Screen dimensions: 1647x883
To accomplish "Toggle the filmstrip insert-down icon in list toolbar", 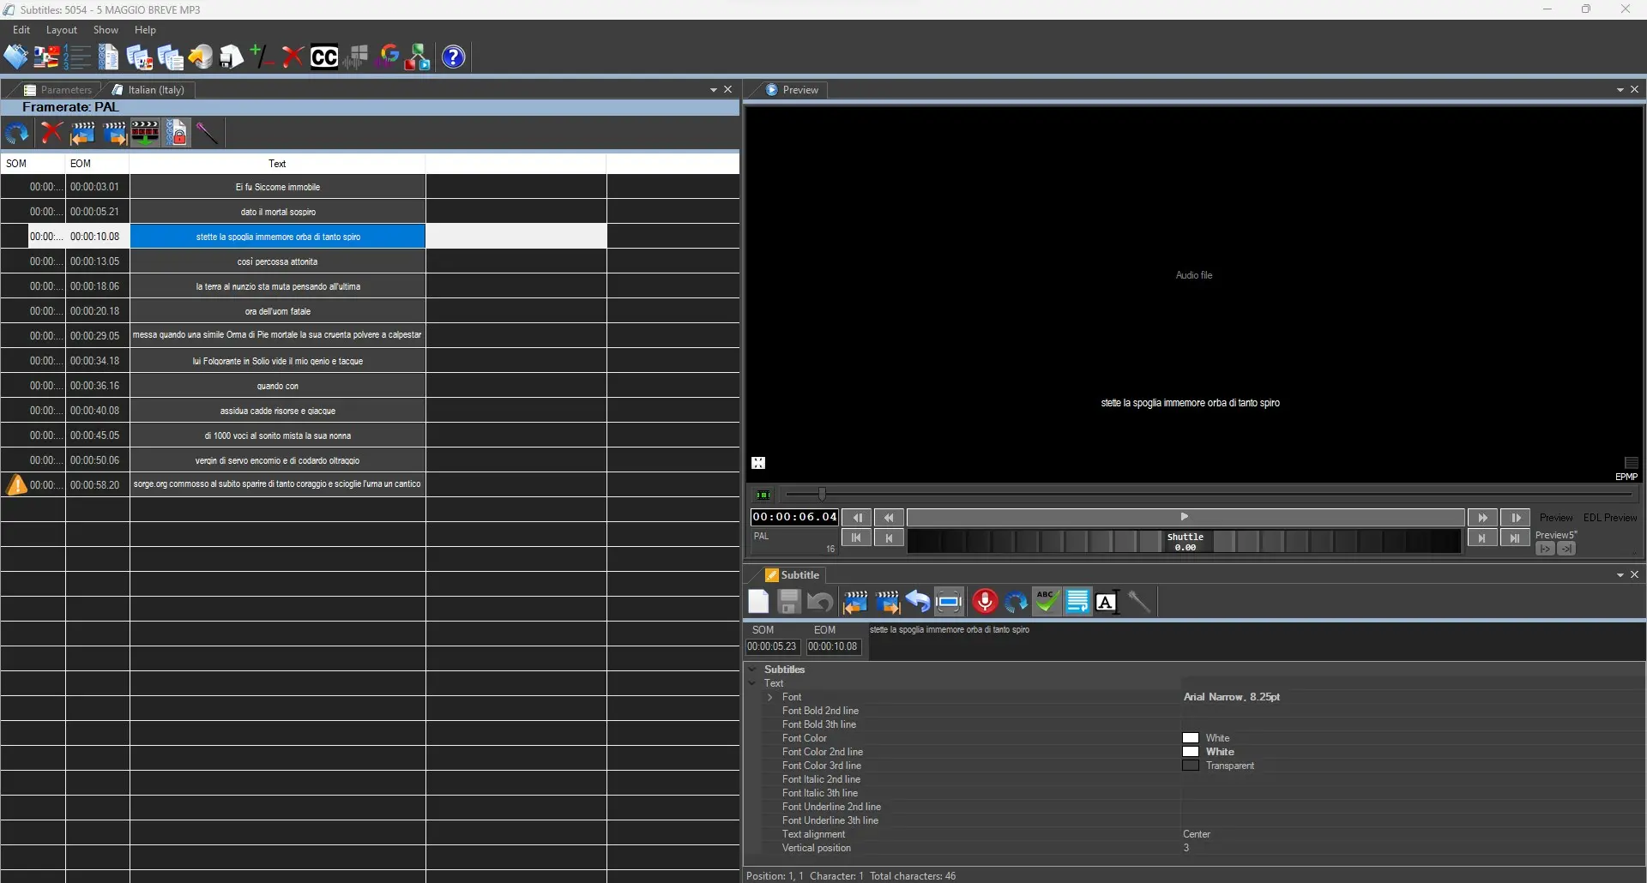I will (145, 133).
